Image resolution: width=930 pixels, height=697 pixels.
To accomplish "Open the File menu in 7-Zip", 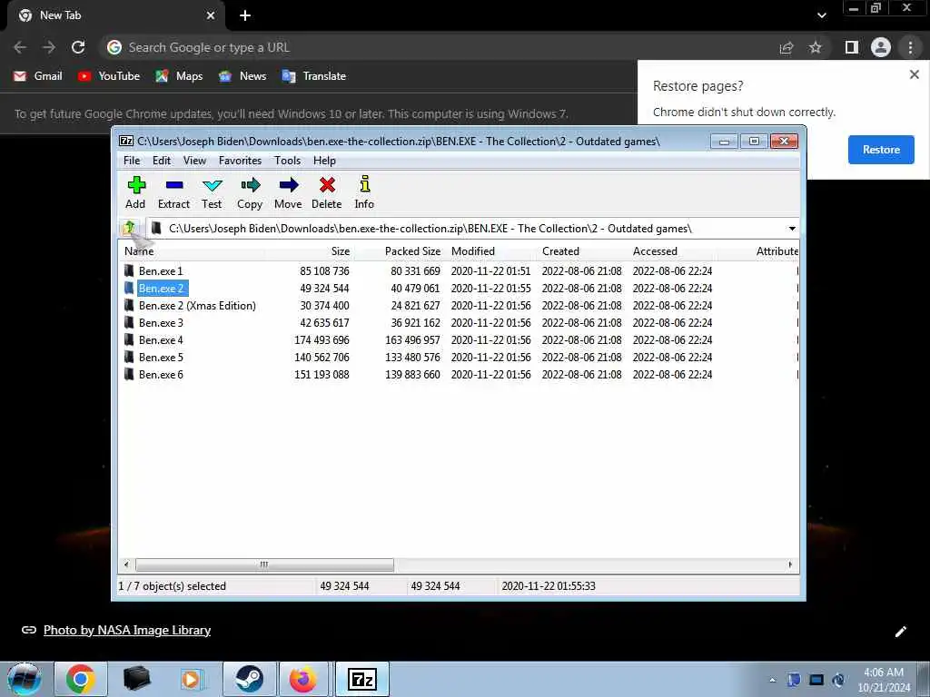I will pos(132,161).
